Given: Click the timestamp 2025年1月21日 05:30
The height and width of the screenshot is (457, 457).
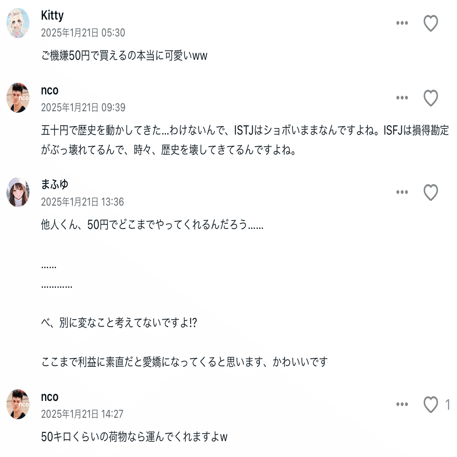Looking at the screenshot, I should pos(83,33).
